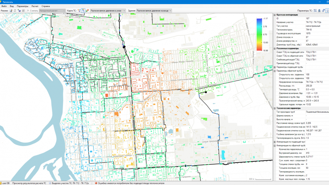Click the third Карта ТС icon before dropdown
Viewport: 329px width, 185px height.
coord(86,10)
